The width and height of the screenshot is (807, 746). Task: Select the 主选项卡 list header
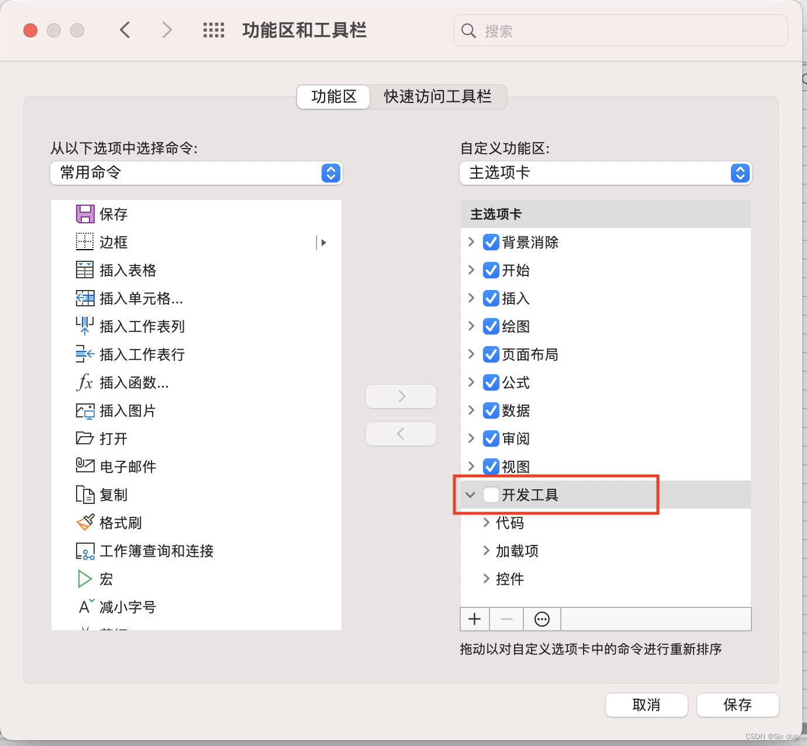[606, 214]
